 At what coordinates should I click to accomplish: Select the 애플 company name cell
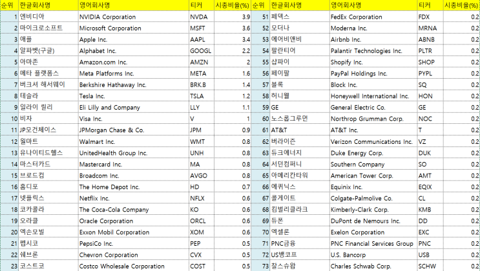pos(48,39)
